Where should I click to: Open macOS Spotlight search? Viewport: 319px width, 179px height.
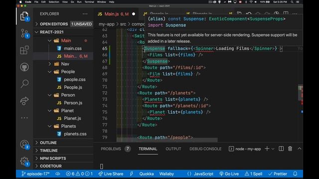292,2
